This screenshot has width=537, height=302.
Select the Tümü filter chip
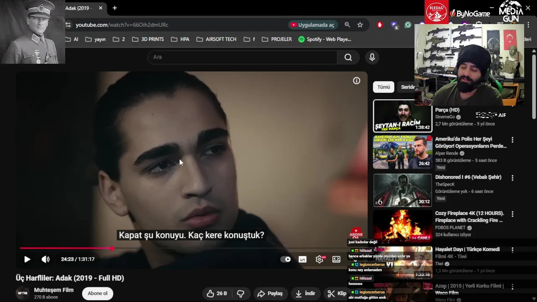[x=383, y=87]
